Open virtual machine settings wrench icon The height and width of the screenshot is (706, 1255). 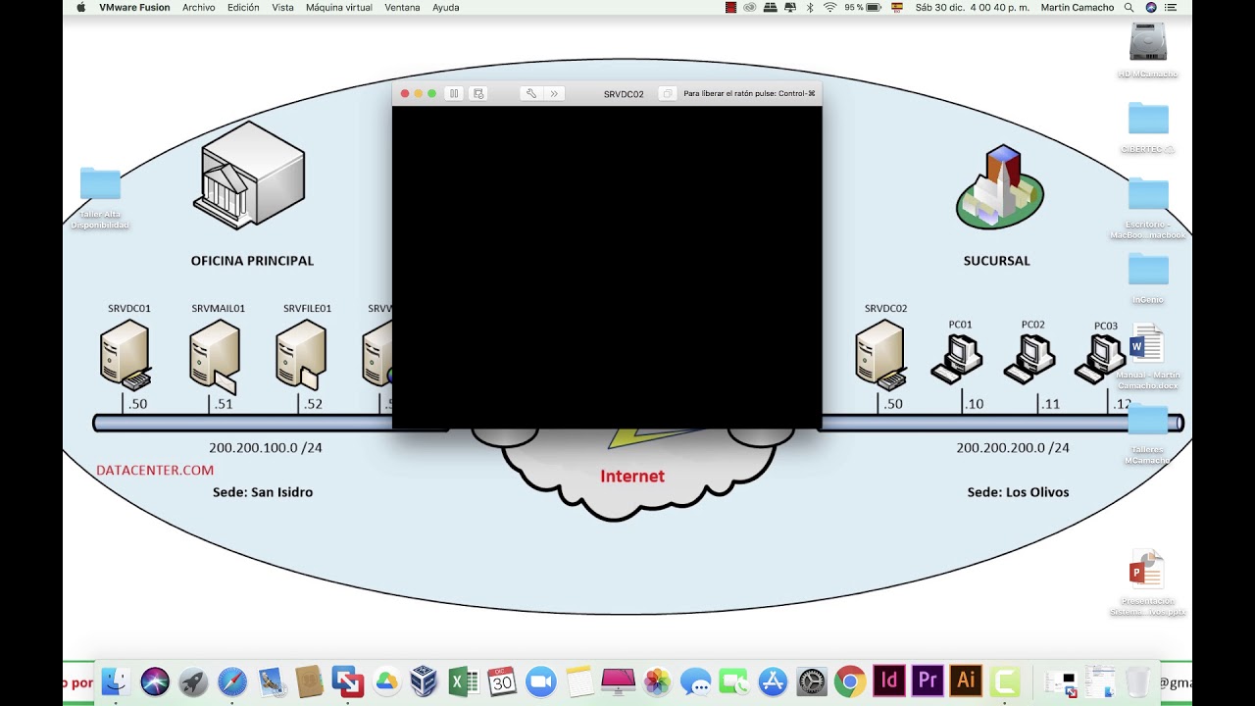point(530,93)
